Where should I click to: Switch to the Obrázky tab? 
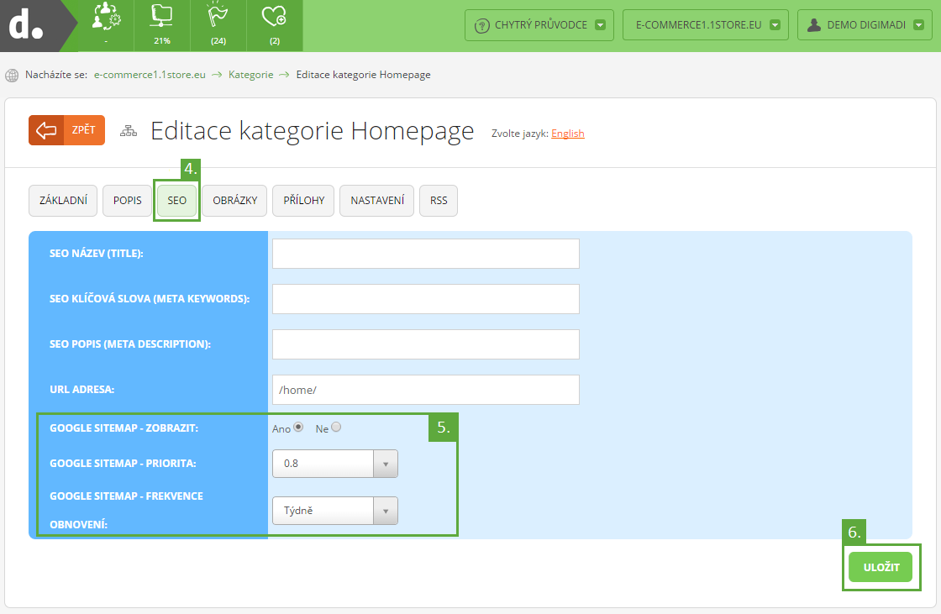tap(234, 201)
